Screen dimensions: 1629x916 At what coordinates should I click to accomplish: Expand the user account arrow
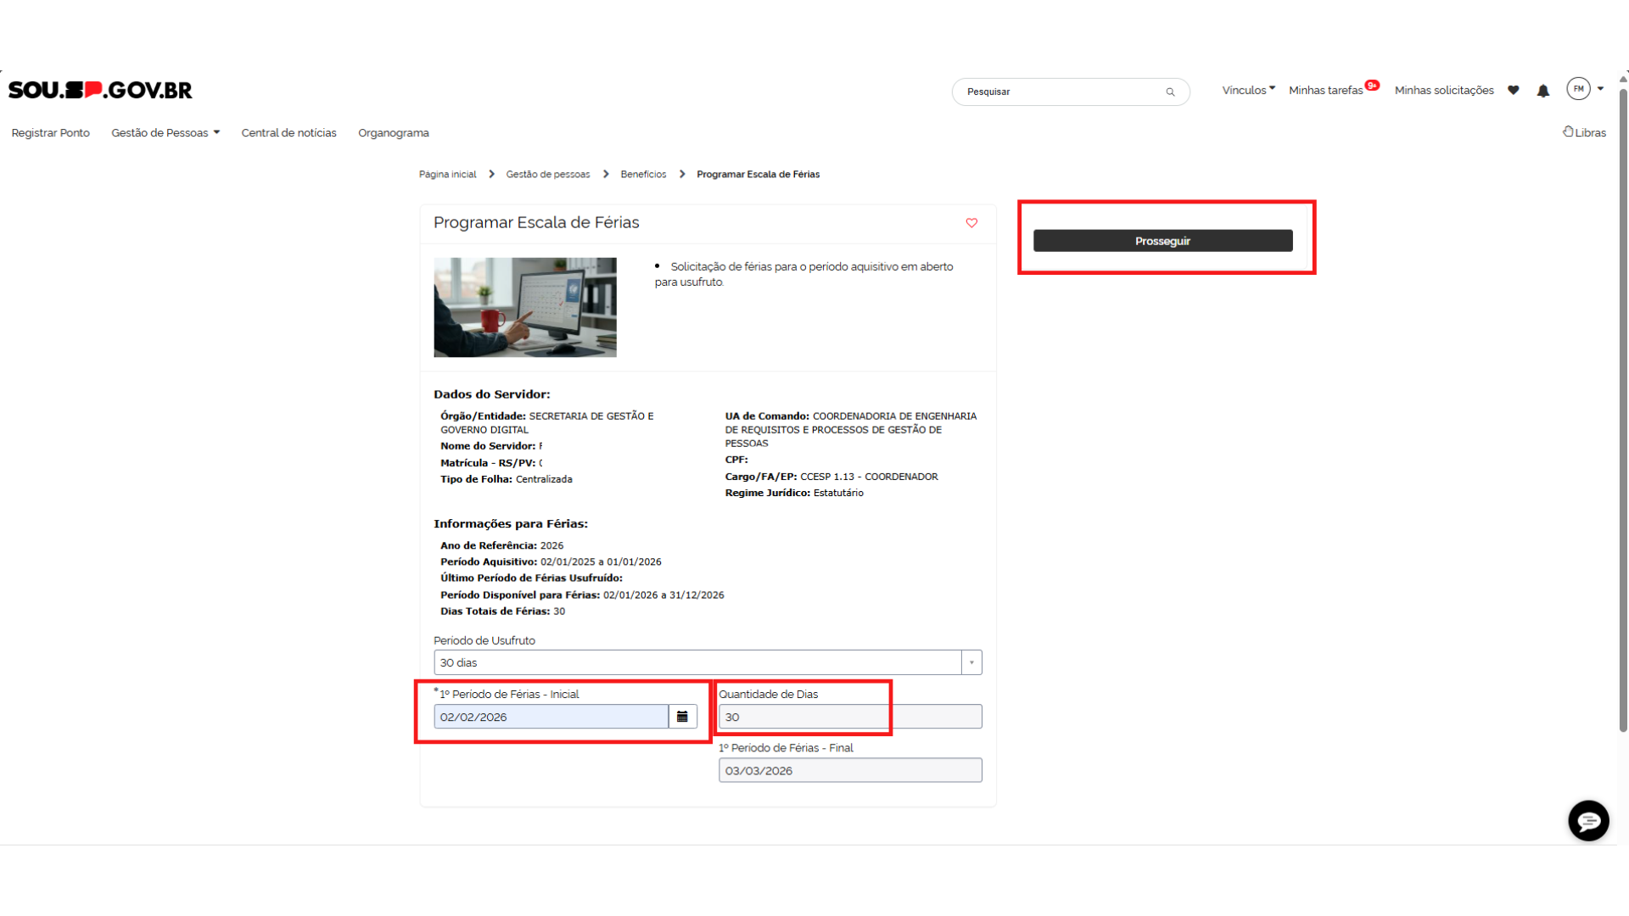[1601, 89]
